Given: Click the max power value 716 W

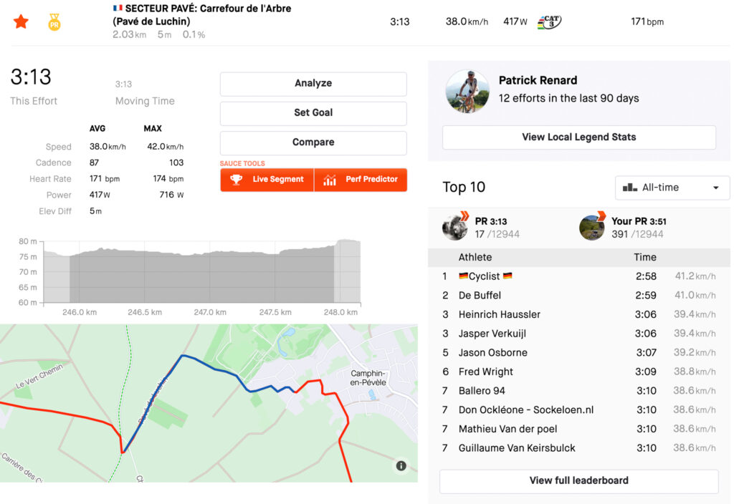Looking at the screenshot, I should 171,195.
